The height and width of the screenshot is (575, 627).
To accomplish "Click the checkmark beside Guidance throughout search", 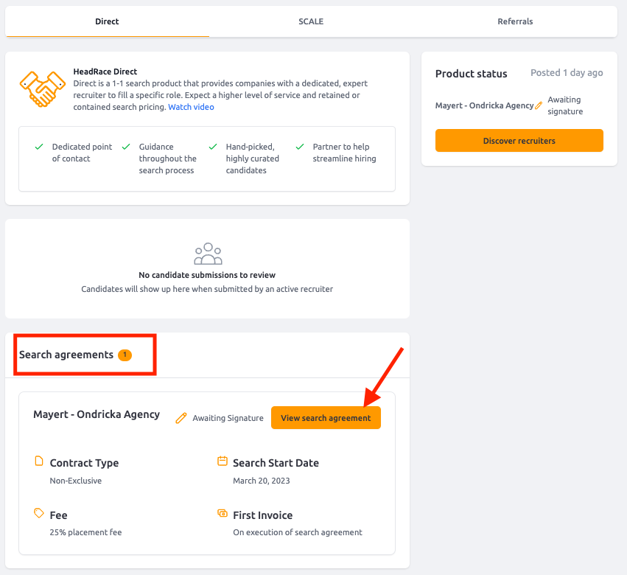I will click(x=126, y=147).
